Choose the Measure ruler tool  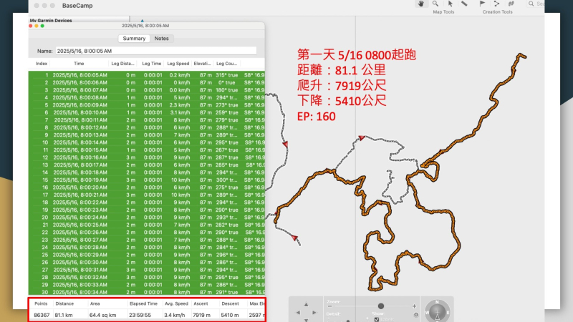point(464,4)
